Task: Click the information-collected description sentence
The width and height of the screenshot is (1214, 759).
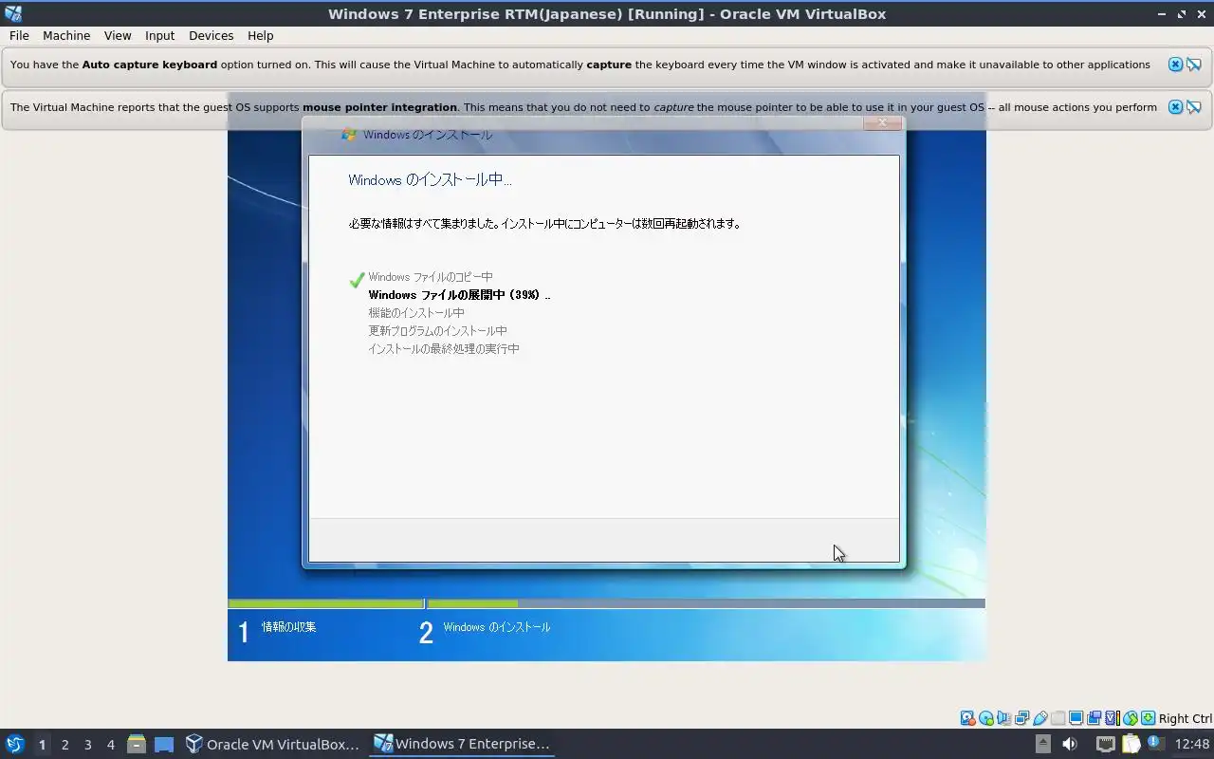Action: click(x=544, y=224)
